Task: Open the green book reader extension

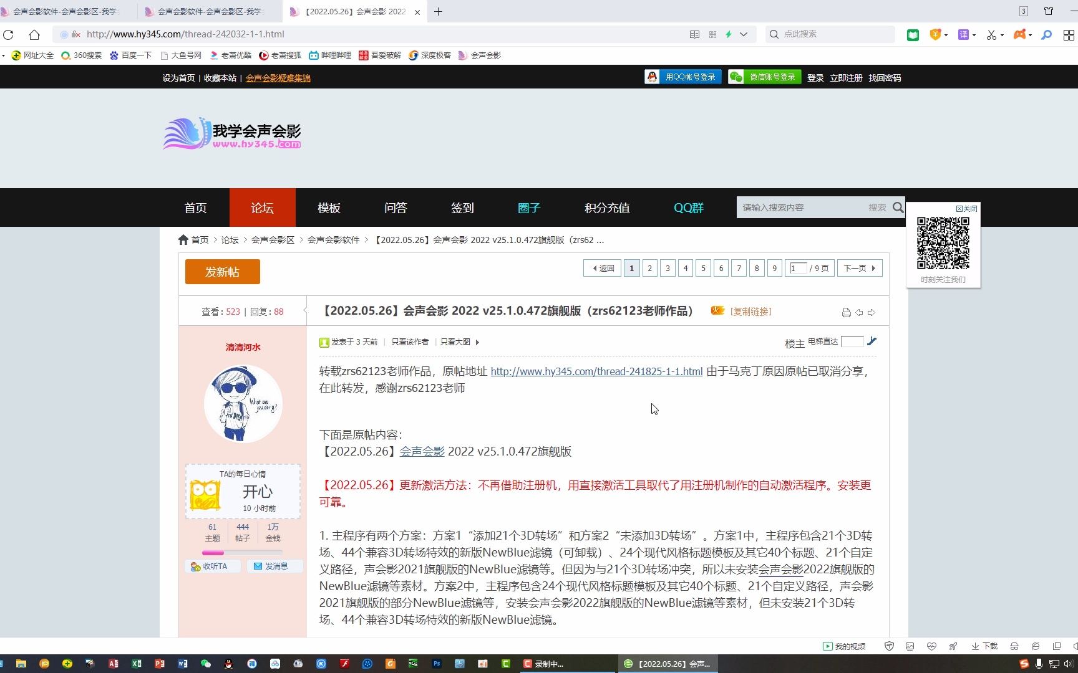Action: pyautogui.click(x=913, y=35)
